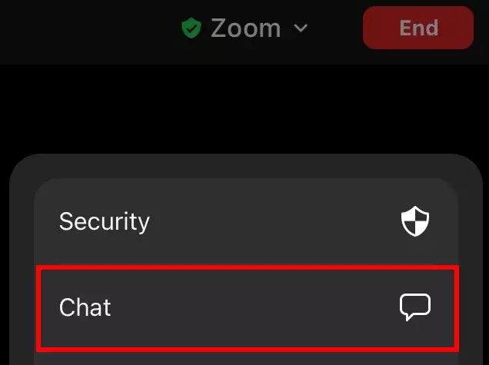489x365 pixels.
Task: Select the Security label text
Action: click(x=105, y=222)
